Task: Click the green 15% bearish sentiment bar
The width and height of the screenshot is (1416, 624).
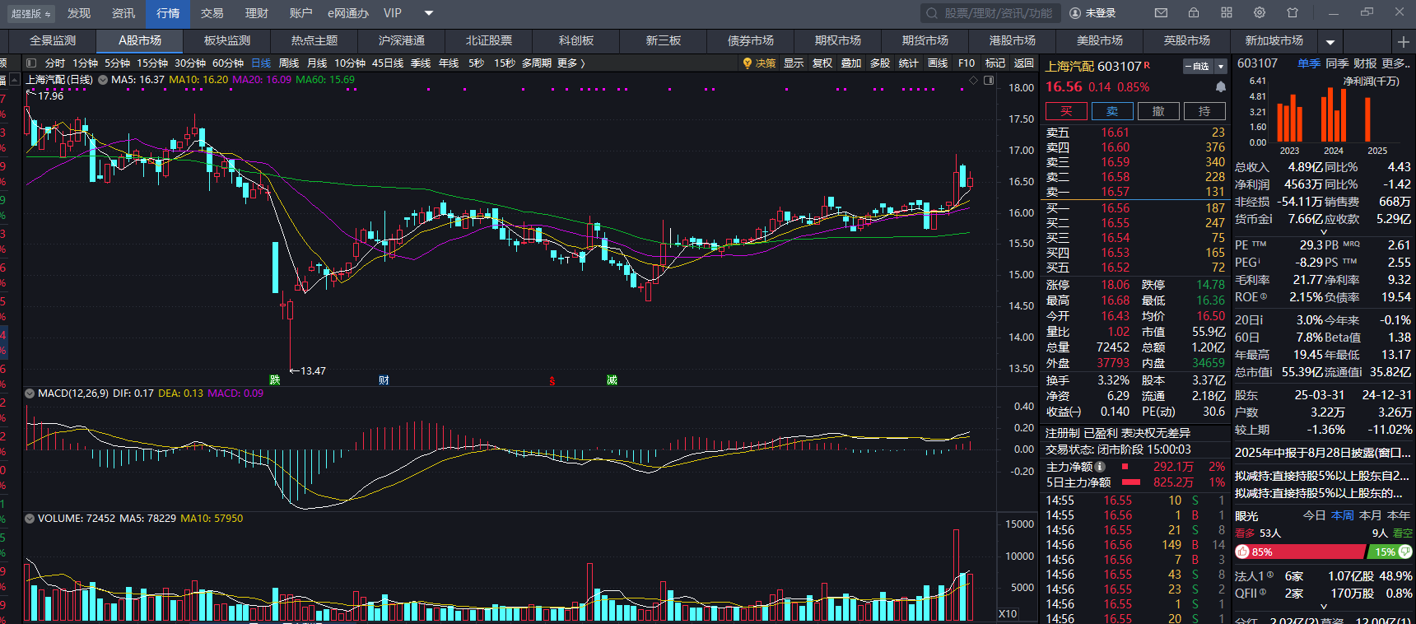Action: (x=1391, y=552)
